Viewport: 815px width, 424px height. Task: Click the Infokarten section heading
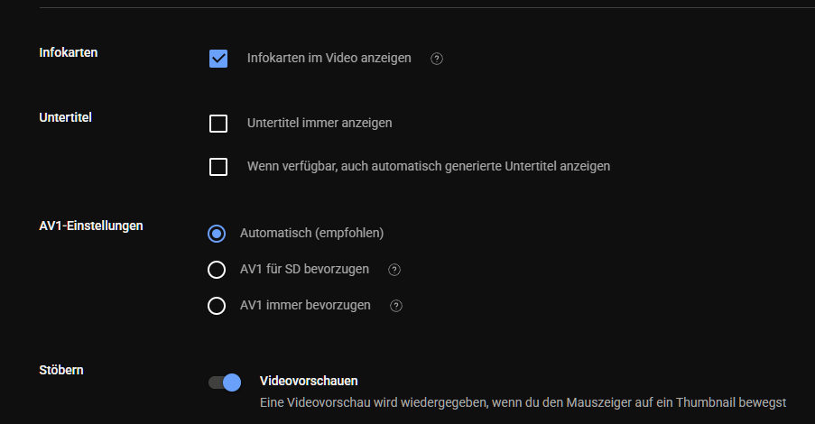pyautogui.click(x=69, y=52)
